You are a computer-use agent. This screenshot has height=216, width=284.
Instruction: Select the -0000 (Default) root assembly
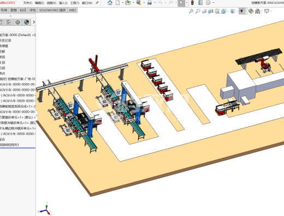(x=18, y=35)
